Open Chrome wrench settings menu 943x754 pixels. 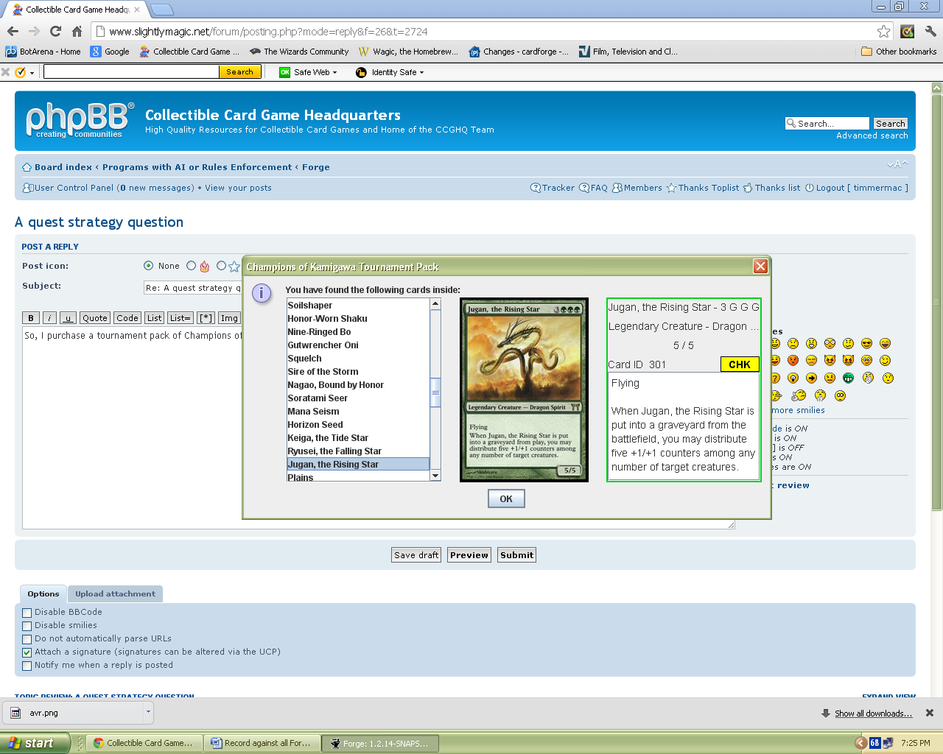click(930, 31)
